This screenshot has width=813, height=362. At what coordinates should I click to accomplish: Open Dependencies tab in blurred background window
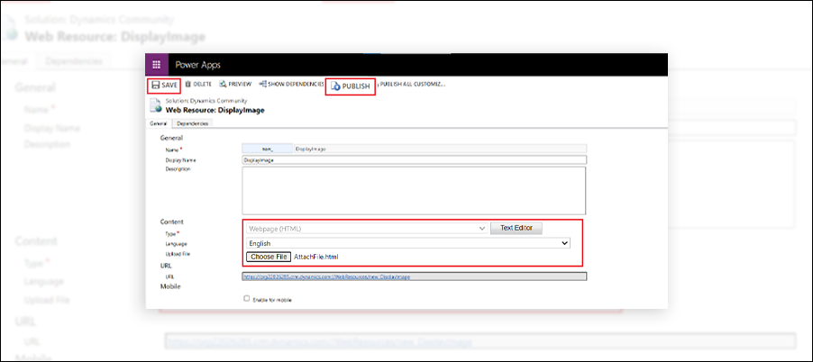74,61
